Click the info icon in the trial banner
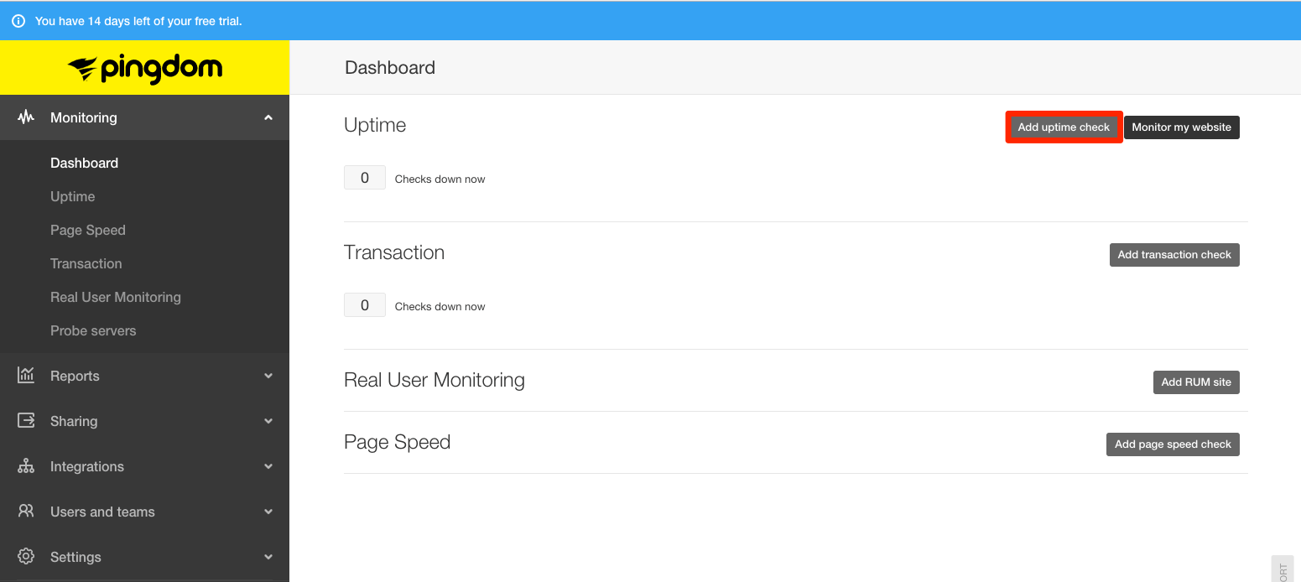The width and height of the screenshot is (1301, 582). tap(18, 20)
